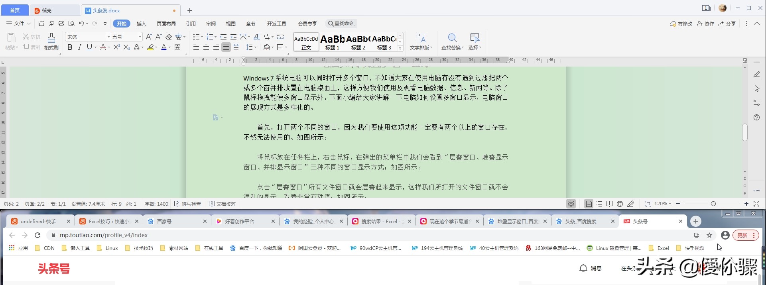
Task: Toggle justified alignment
Action: 226,47
